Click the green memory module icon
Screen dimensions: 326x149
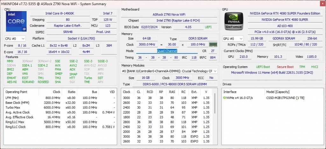[213, 45]
